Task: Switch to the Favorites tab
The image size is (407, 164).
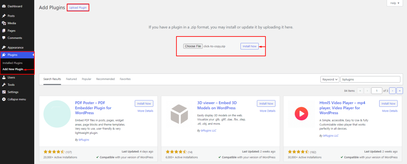Action: click(x=125, y=79)
